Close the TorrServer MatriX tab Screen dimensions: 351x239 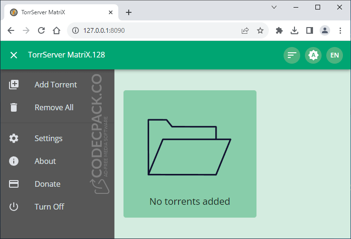(111, 12)
